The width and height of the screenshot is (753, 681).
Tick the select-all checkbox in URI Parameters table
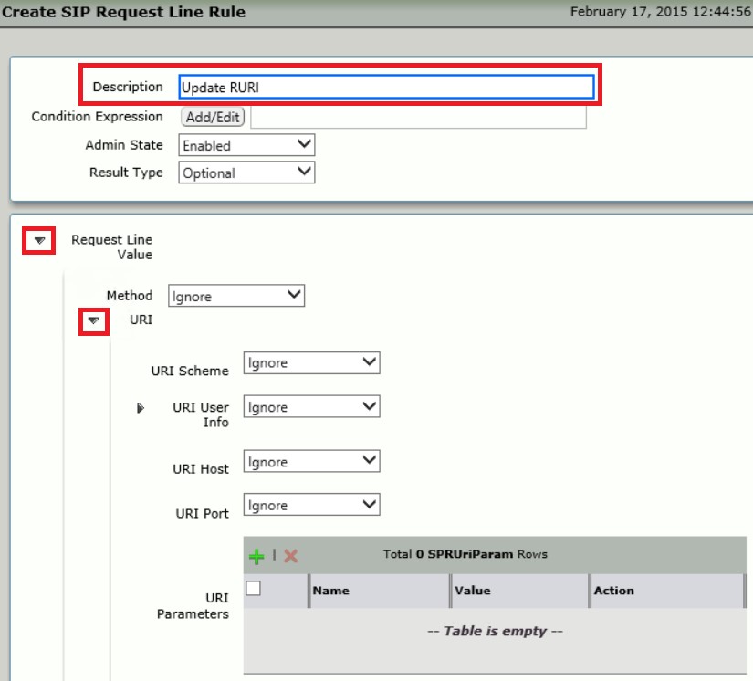[x=254, y=589]
